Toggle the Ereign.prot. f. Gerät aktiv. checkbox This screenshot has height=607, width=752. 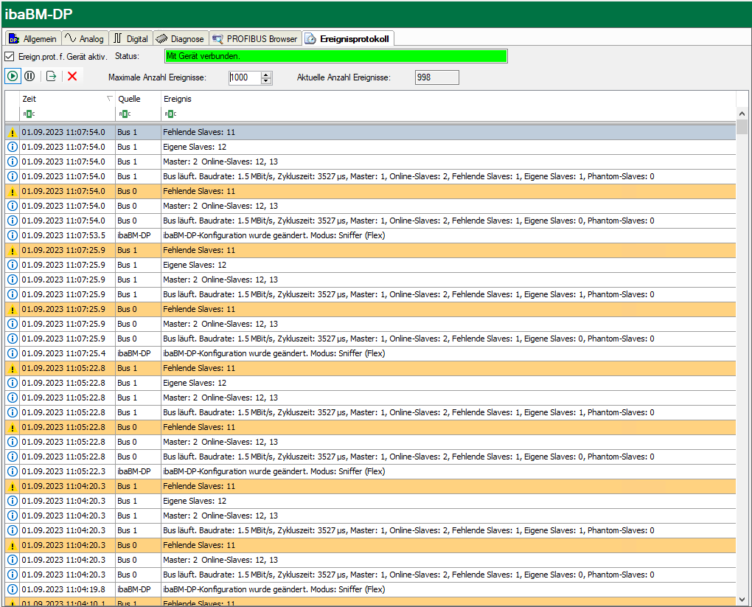click(10, 57)
